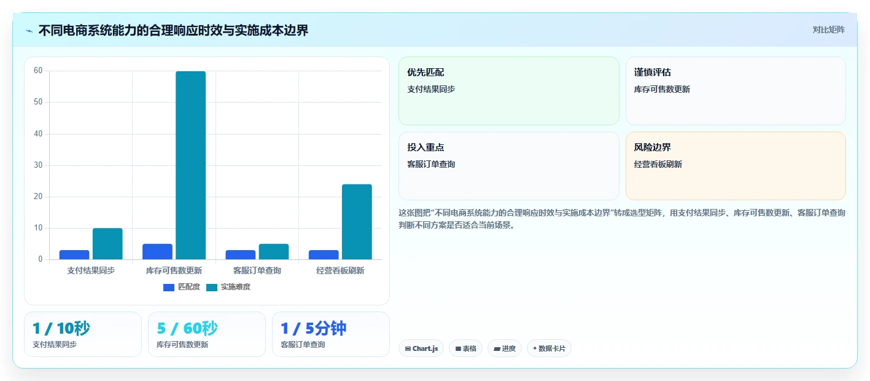This screenshot has height=381, width=870.
Task: Select the 进度 tag chip
Action: click(505, 348)
